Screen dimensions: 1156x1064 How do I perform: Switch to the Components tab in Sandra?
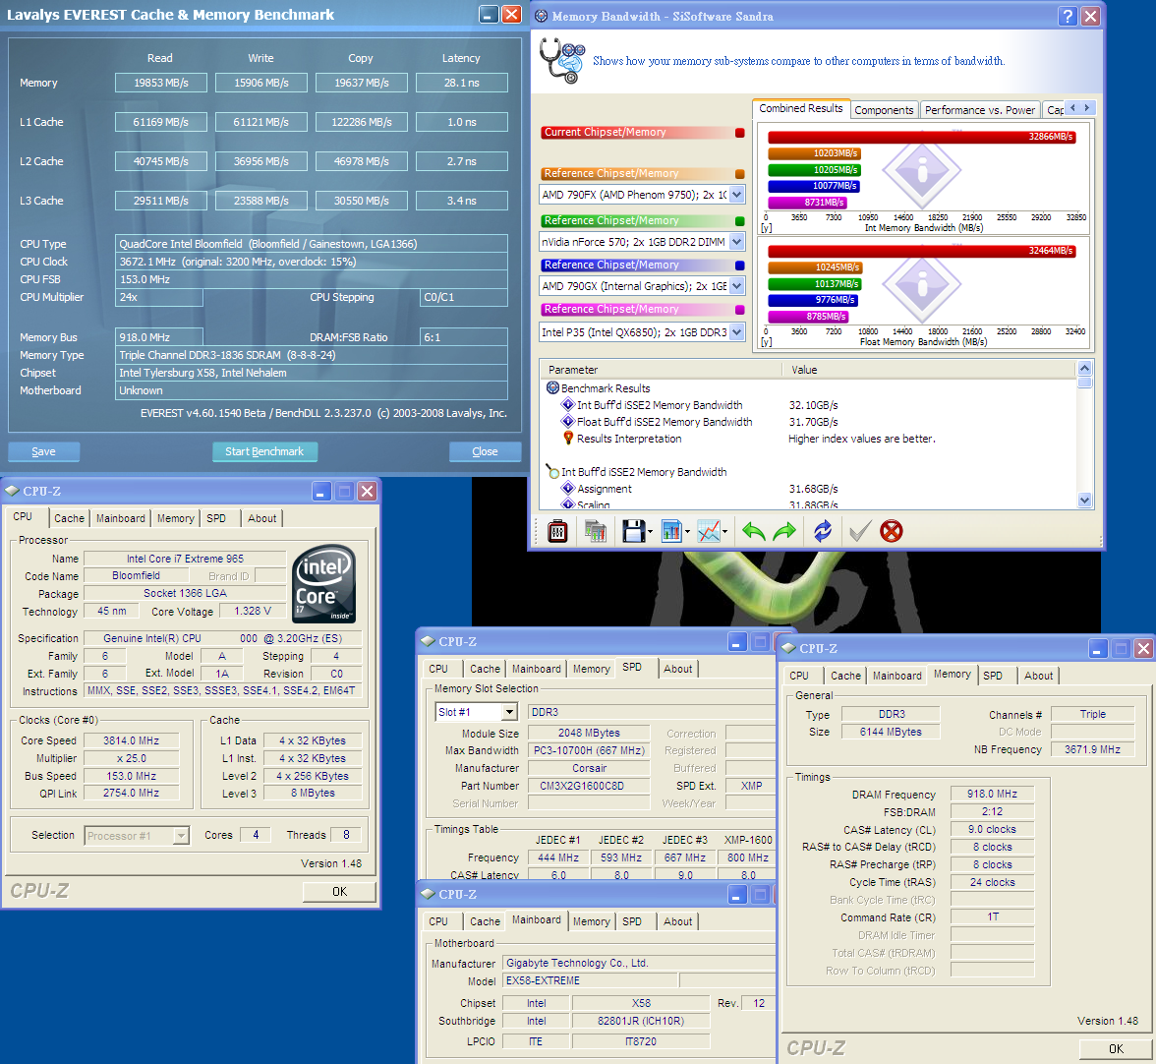pyautogui.click(x=884, y=110)
